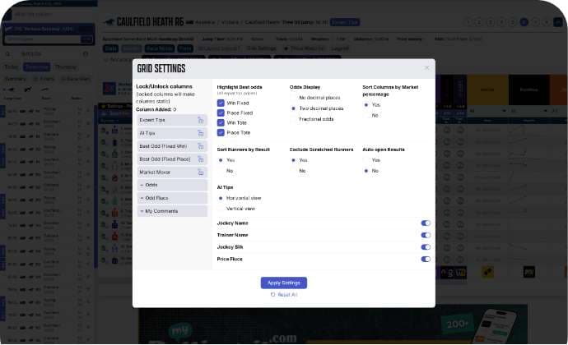Open Grid Settings link in background toolbar
The height and width of the screenshot is (345, 568).
tap(261, 48)
